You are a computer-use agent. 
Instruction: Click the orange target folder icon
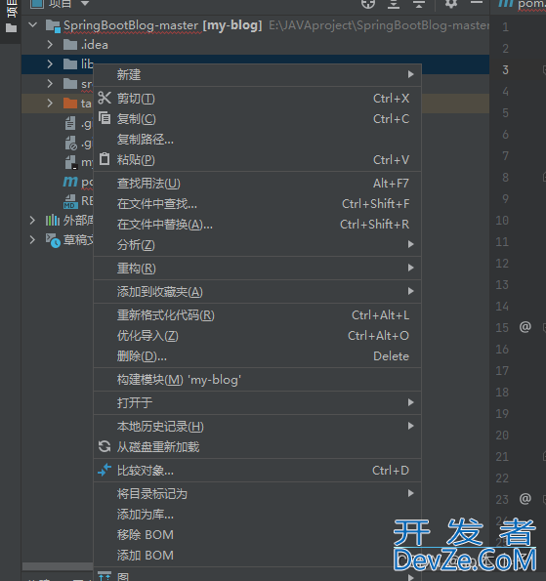pos(70,103)
